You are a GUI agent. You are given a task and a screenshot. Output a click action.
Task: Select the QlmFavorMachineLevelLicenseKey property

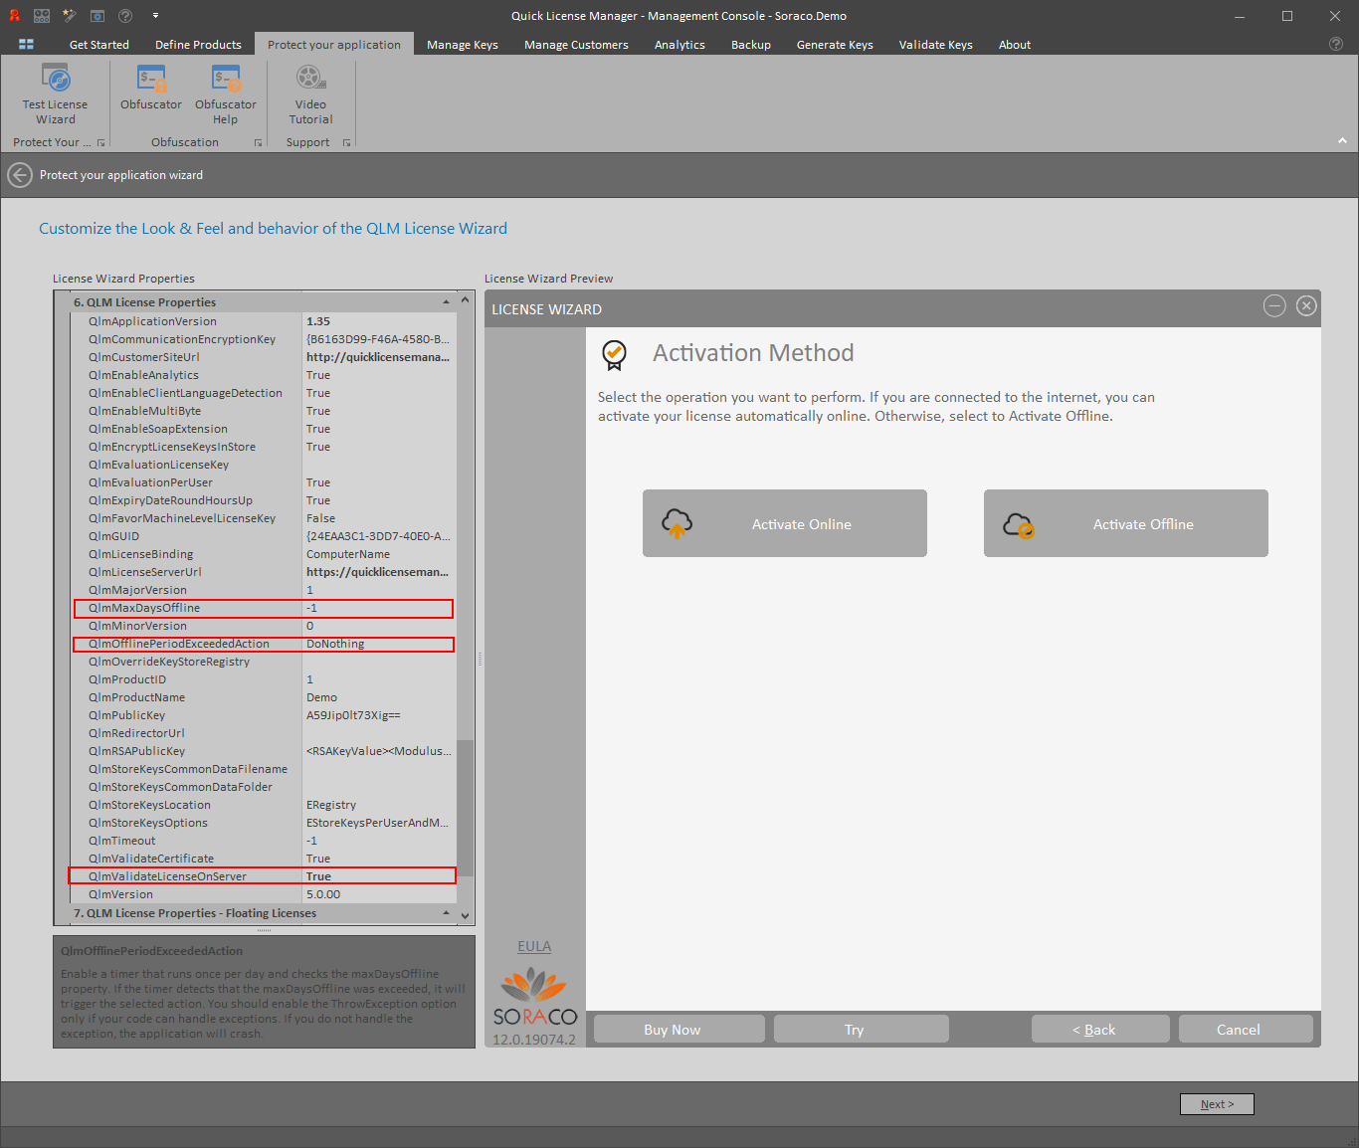pyautogui.click(x=264, y=518)
